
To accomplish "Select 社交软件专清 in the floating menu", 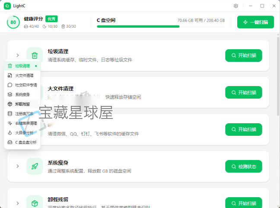I will tap(22, 85).
